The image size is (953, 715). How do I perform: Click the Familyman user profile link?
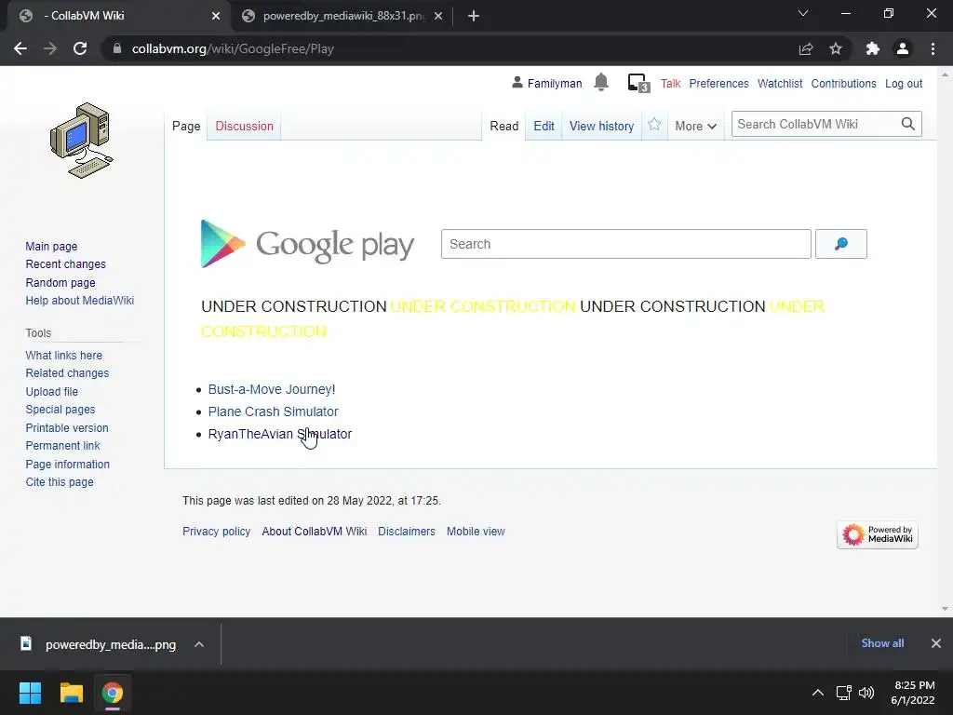(555, 83)
